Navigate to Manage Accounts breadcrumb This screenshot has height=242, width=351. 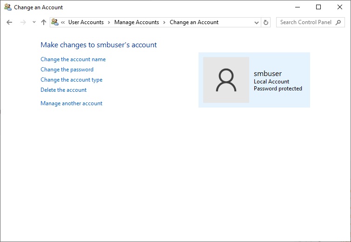[136, 22]
